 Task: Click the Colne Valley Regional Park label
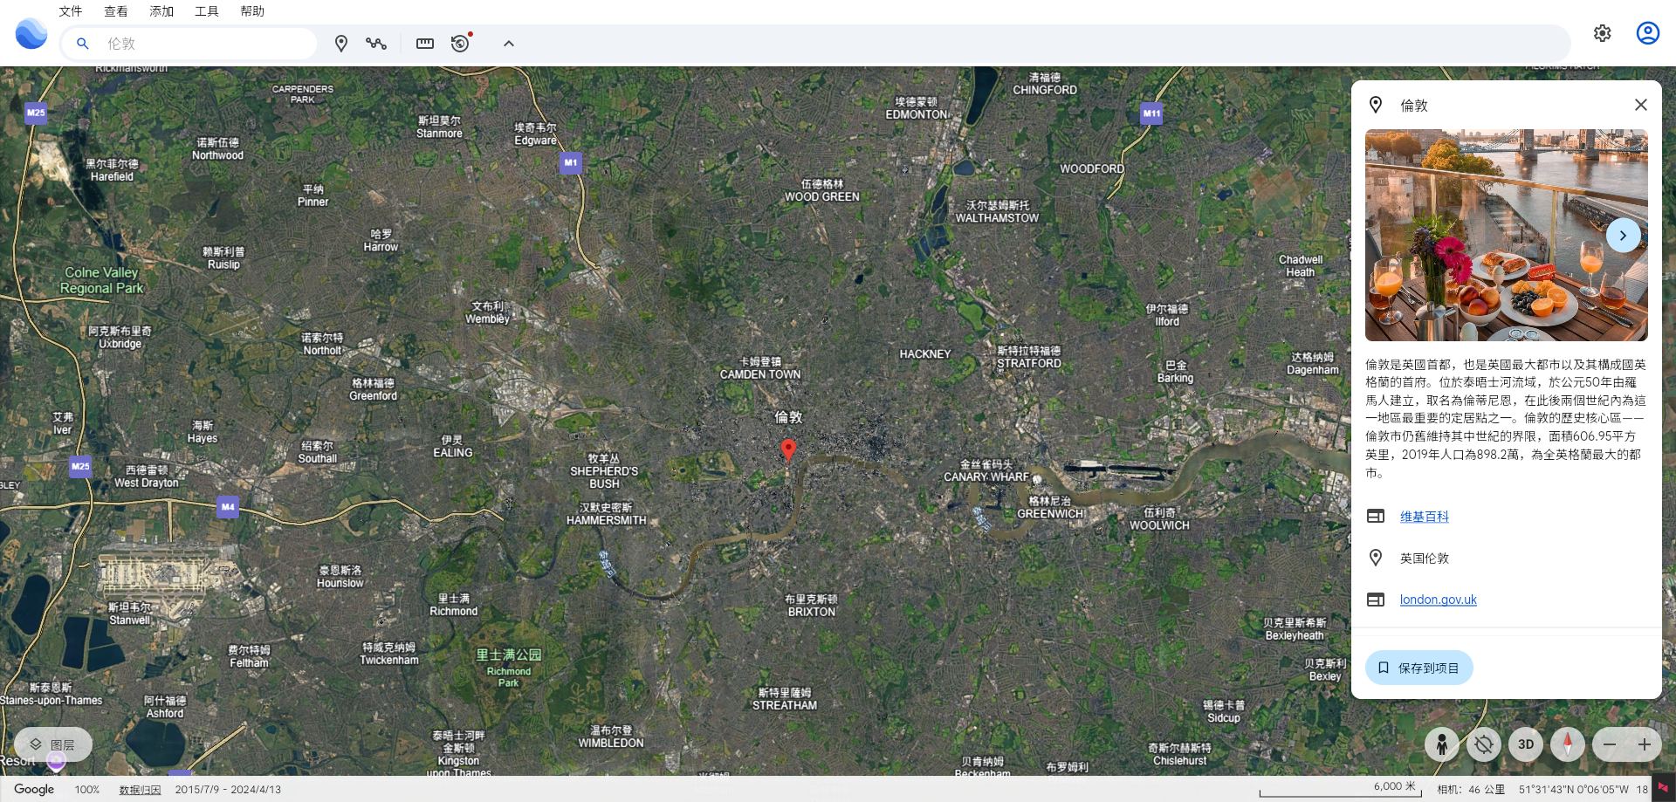(101, 280)
